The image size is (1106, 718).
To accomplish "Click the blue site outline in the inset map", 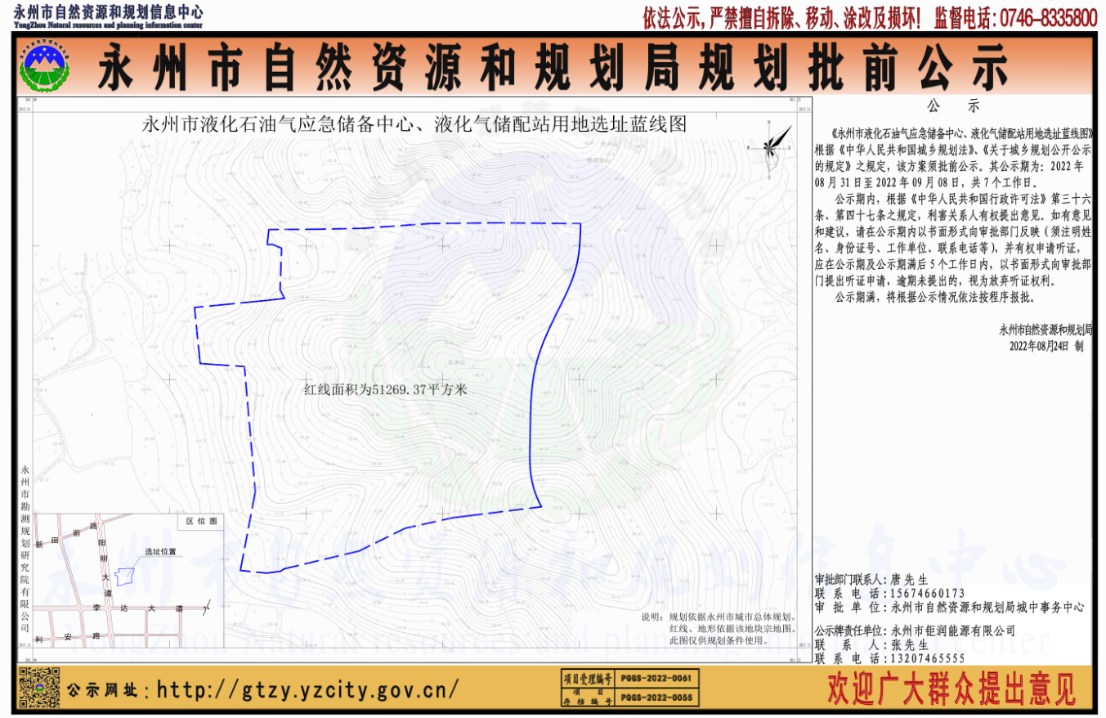I will 125,577.
